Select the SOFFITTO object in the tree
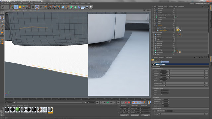The image size is (212, 119). [159, 50]
